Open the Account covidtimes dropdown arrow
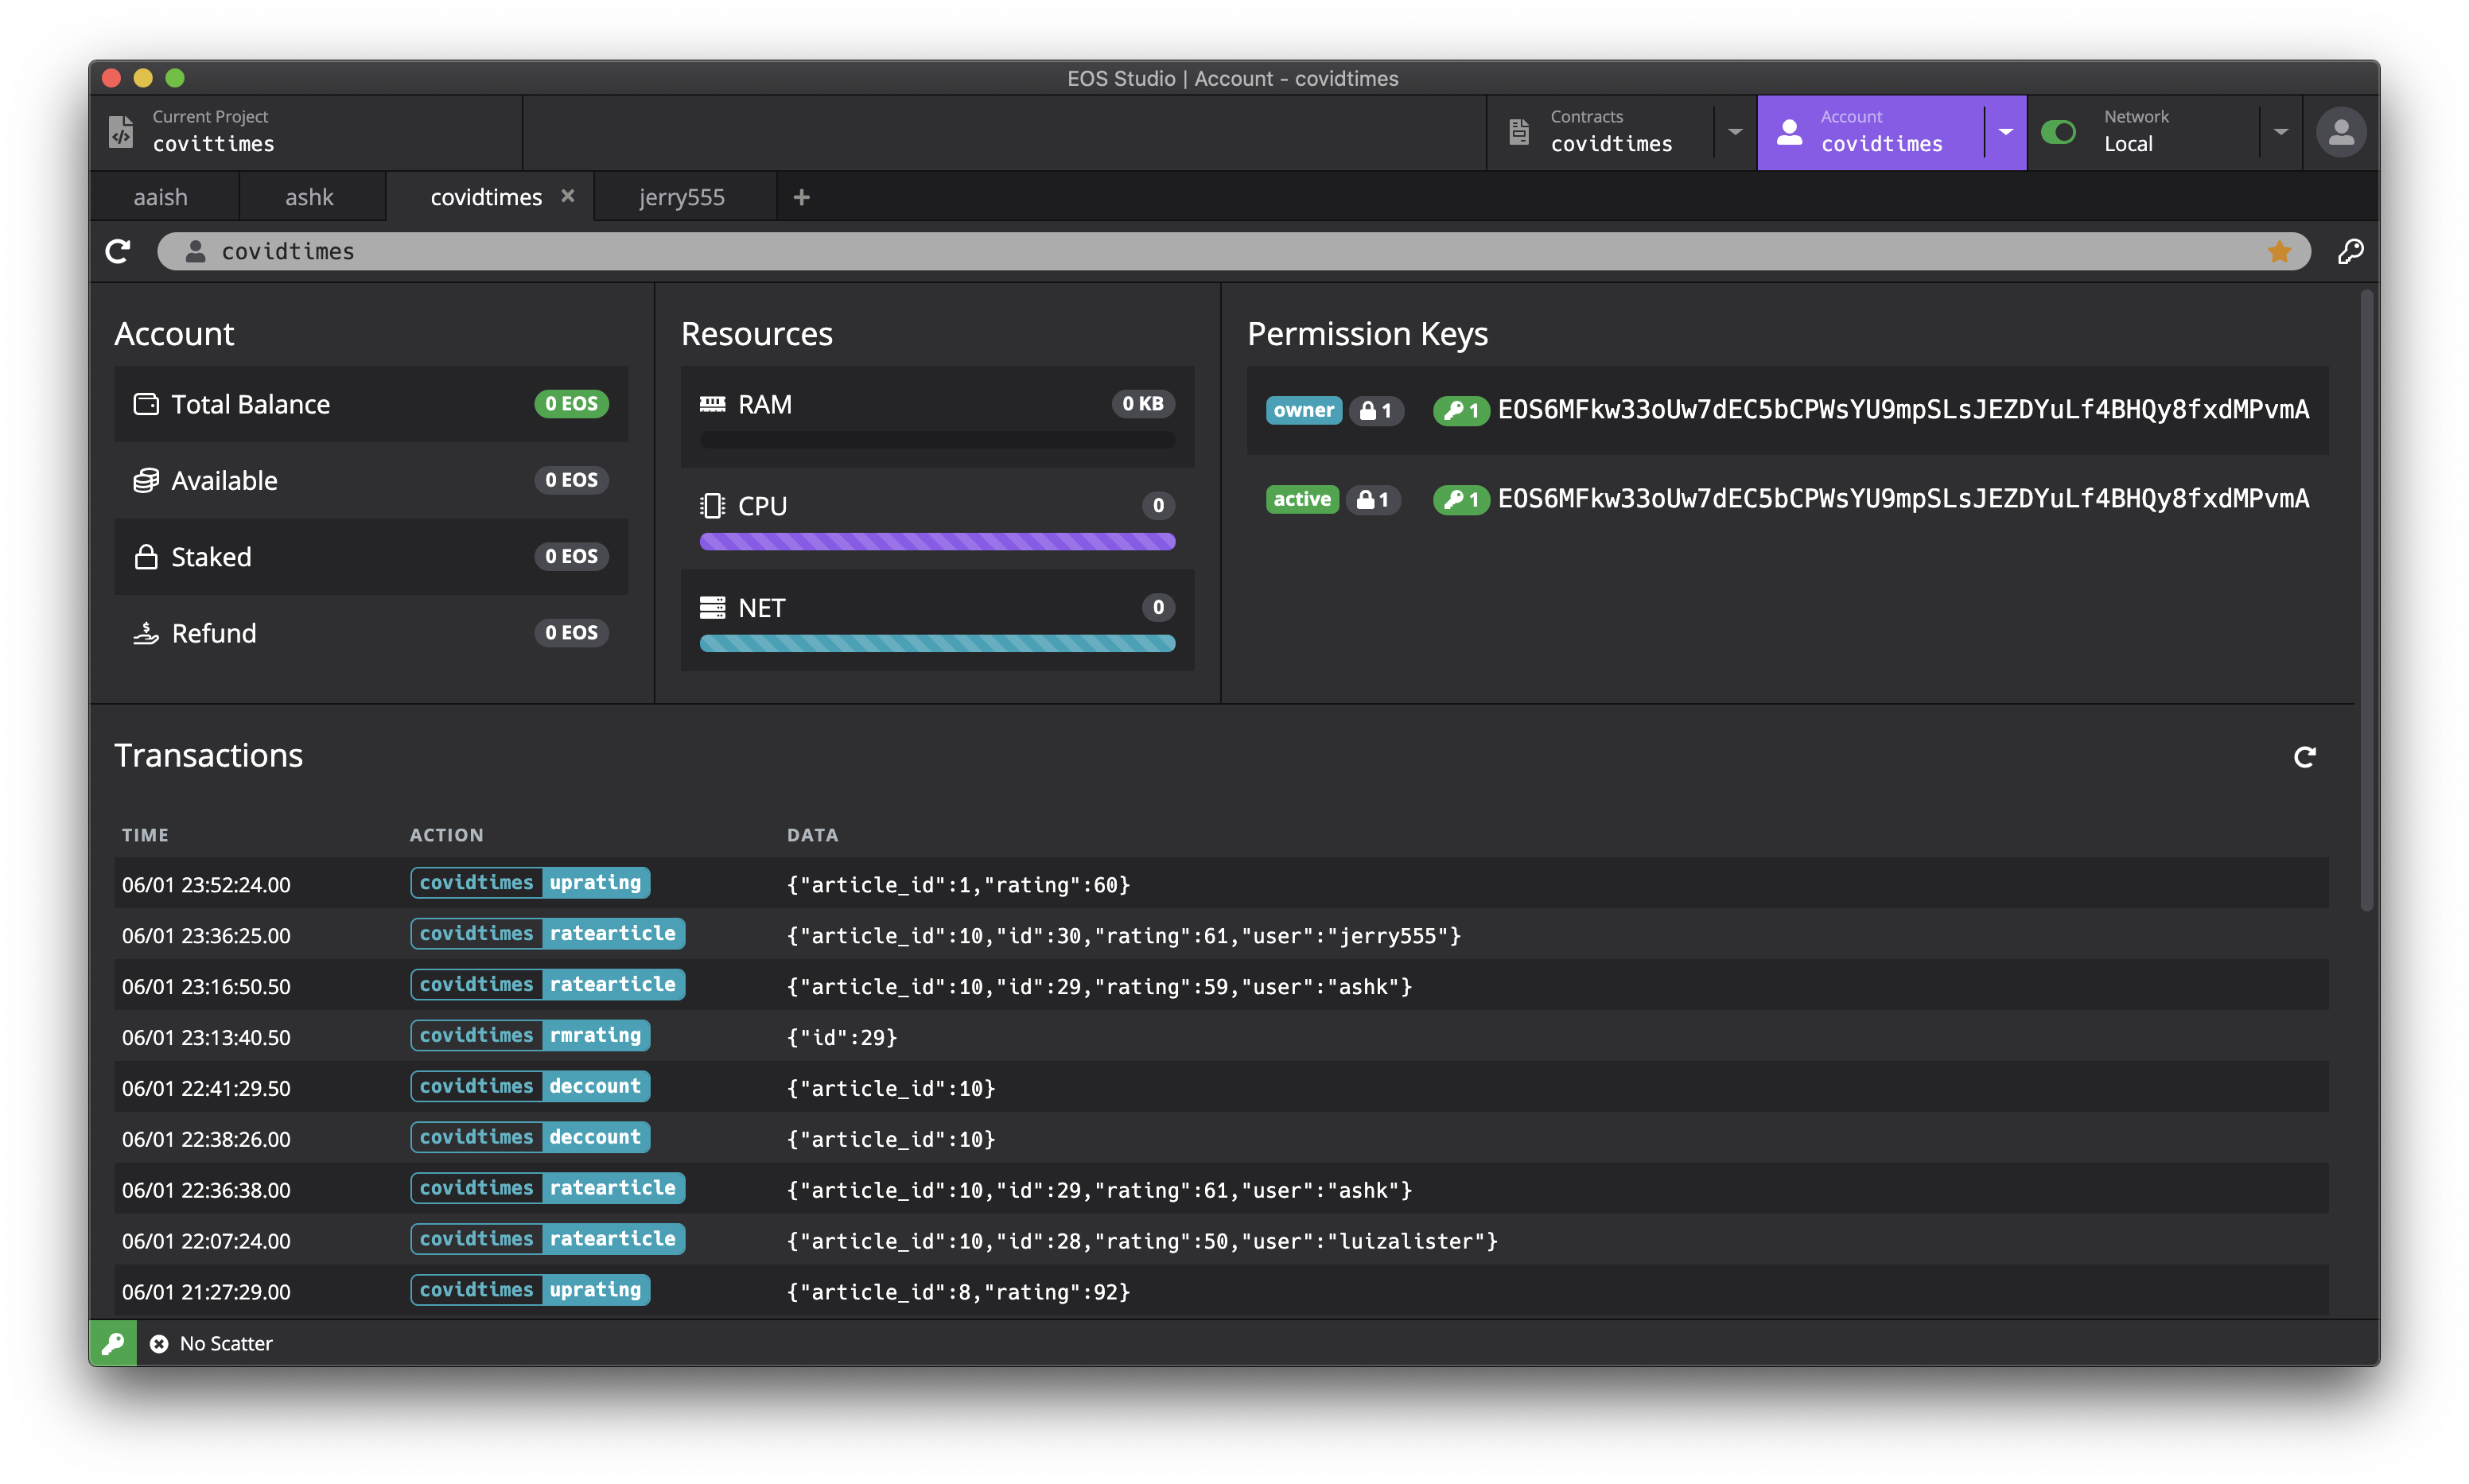Screen dimensions: 2469x1484 click(2005, 132)
